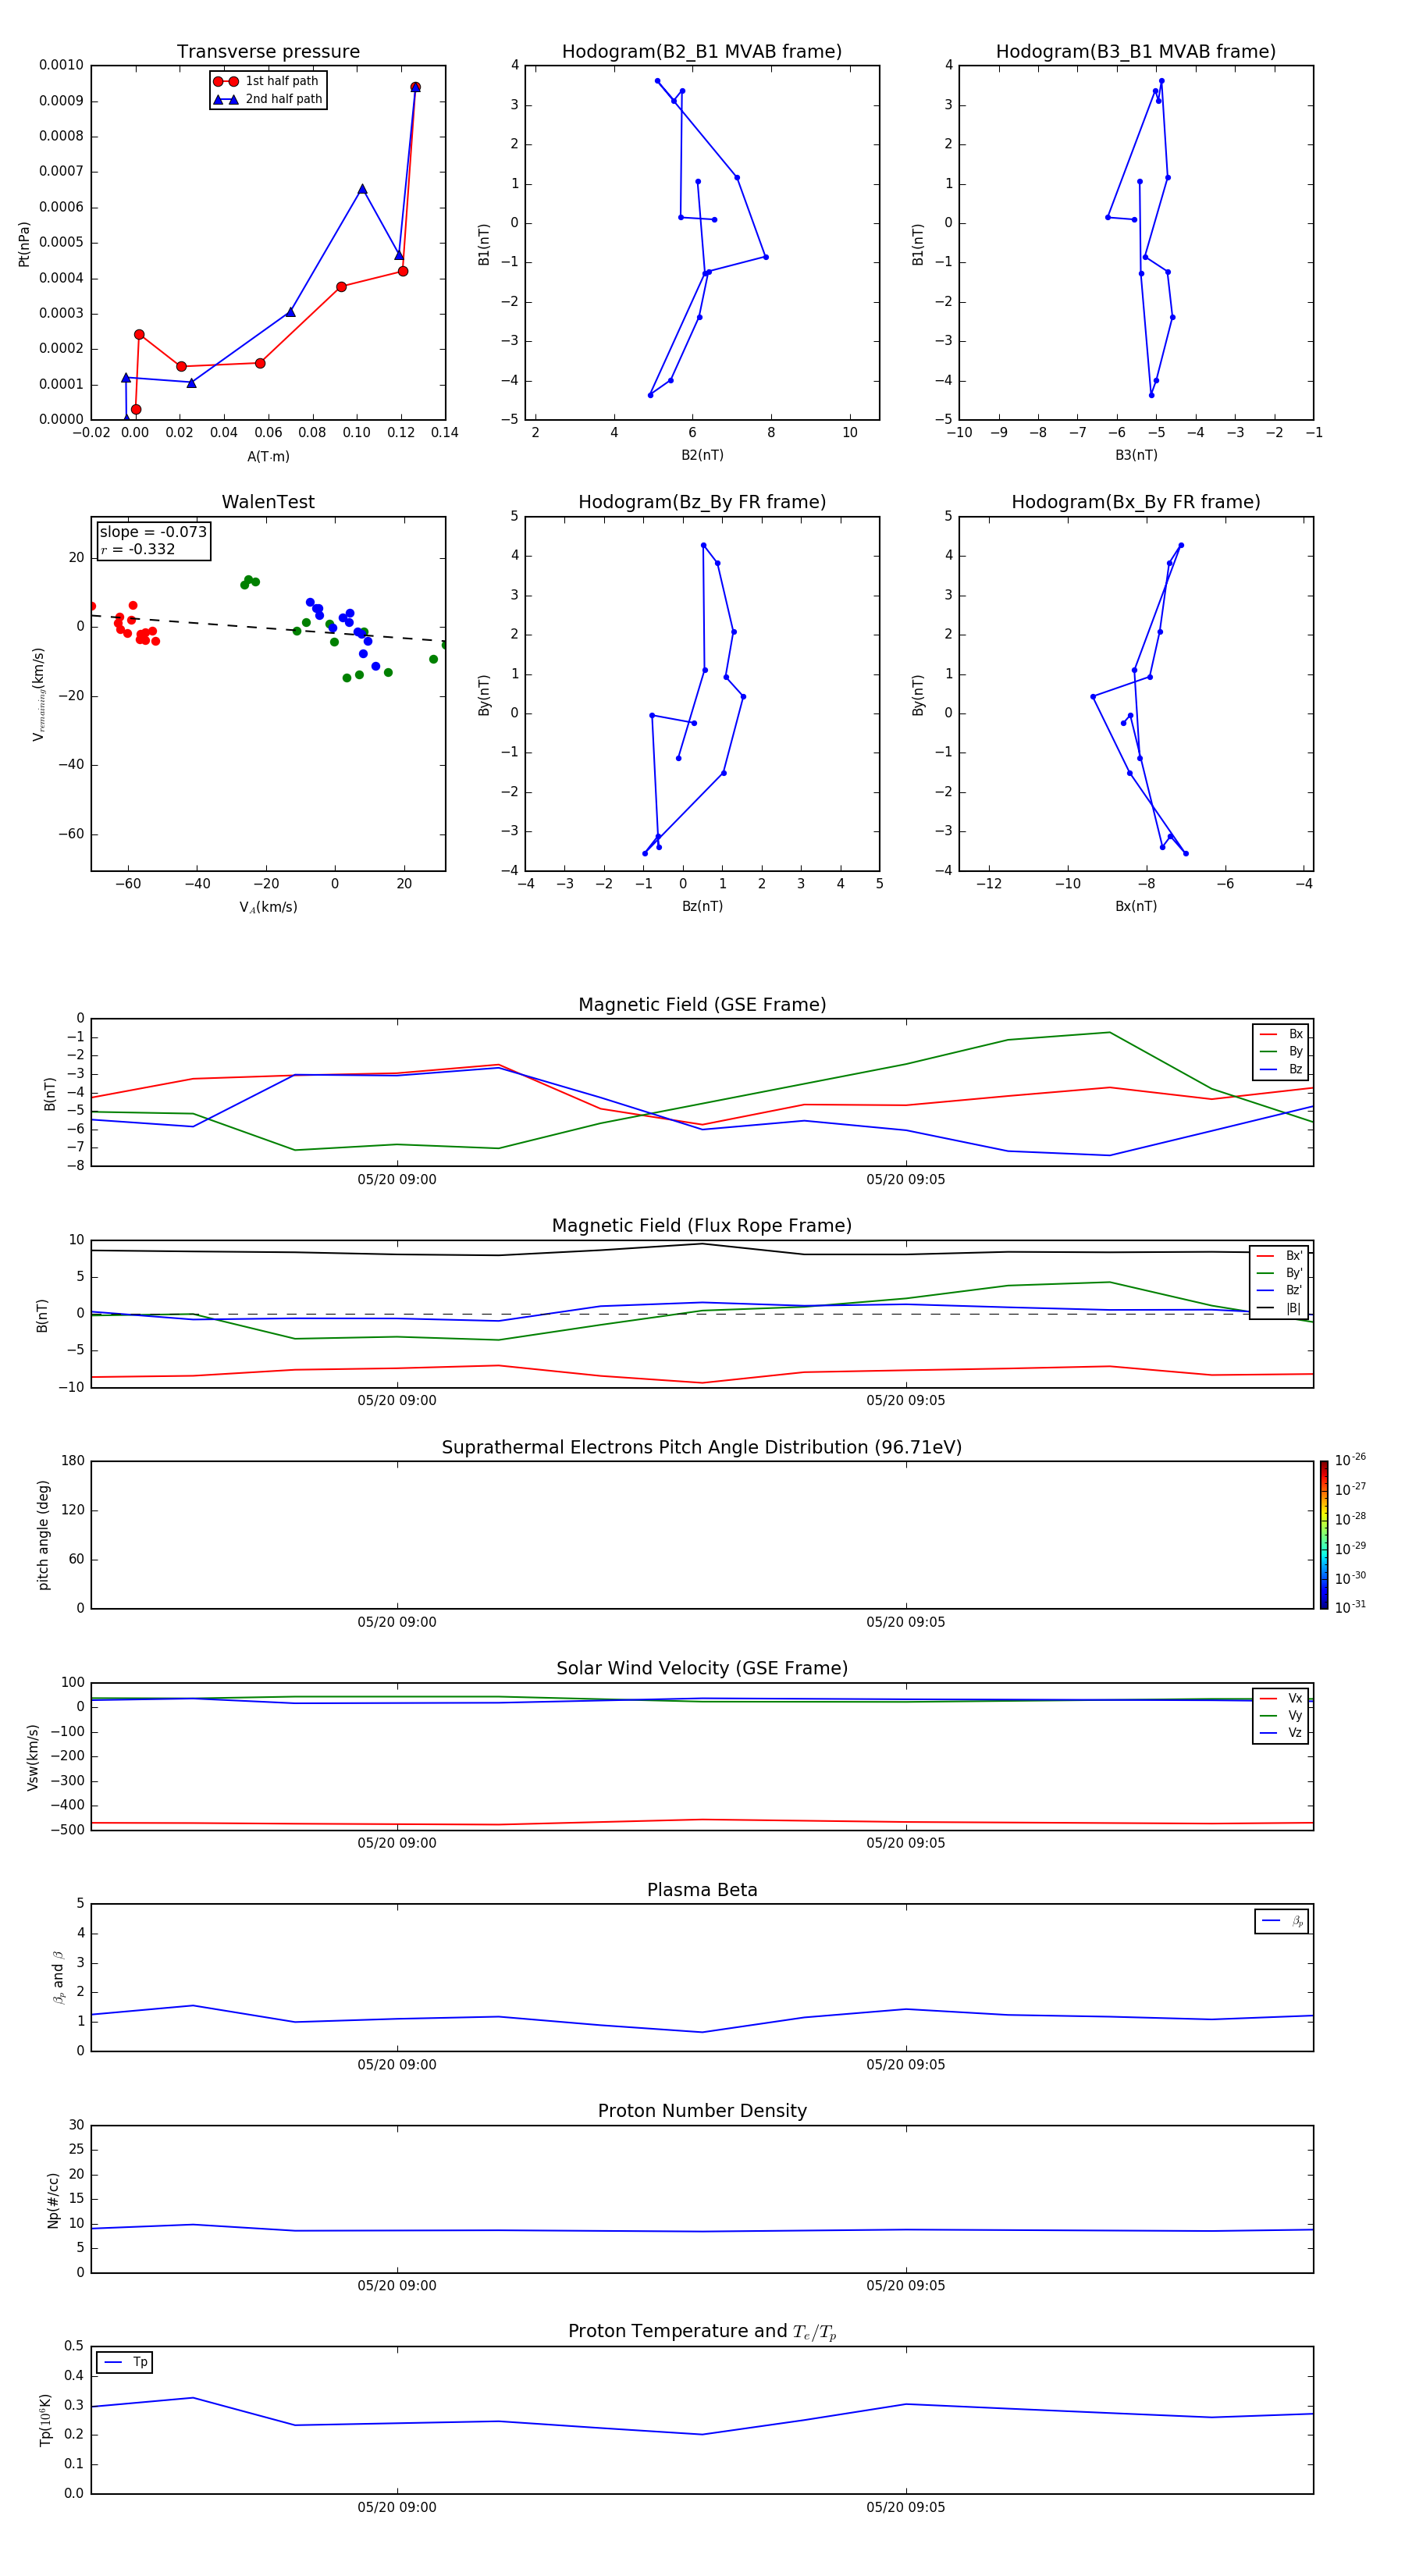Click the dashed regression line in WalenTest
This screenshot has width=1405, height=2576.
coord(268,628)
